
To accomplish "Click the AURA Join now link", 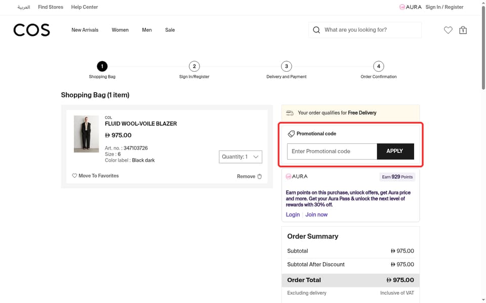I will [316, 215].
